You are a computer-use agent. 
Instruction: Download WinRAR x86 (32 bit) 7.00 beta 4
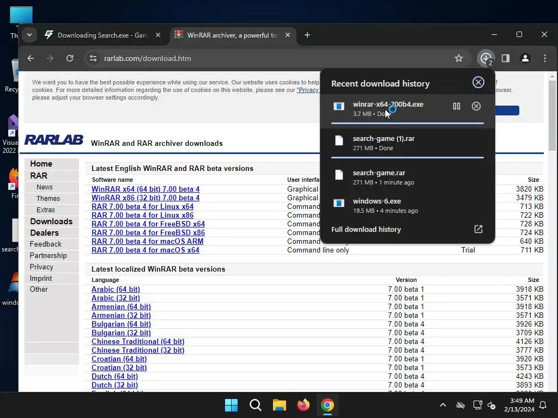pos(145,198)
